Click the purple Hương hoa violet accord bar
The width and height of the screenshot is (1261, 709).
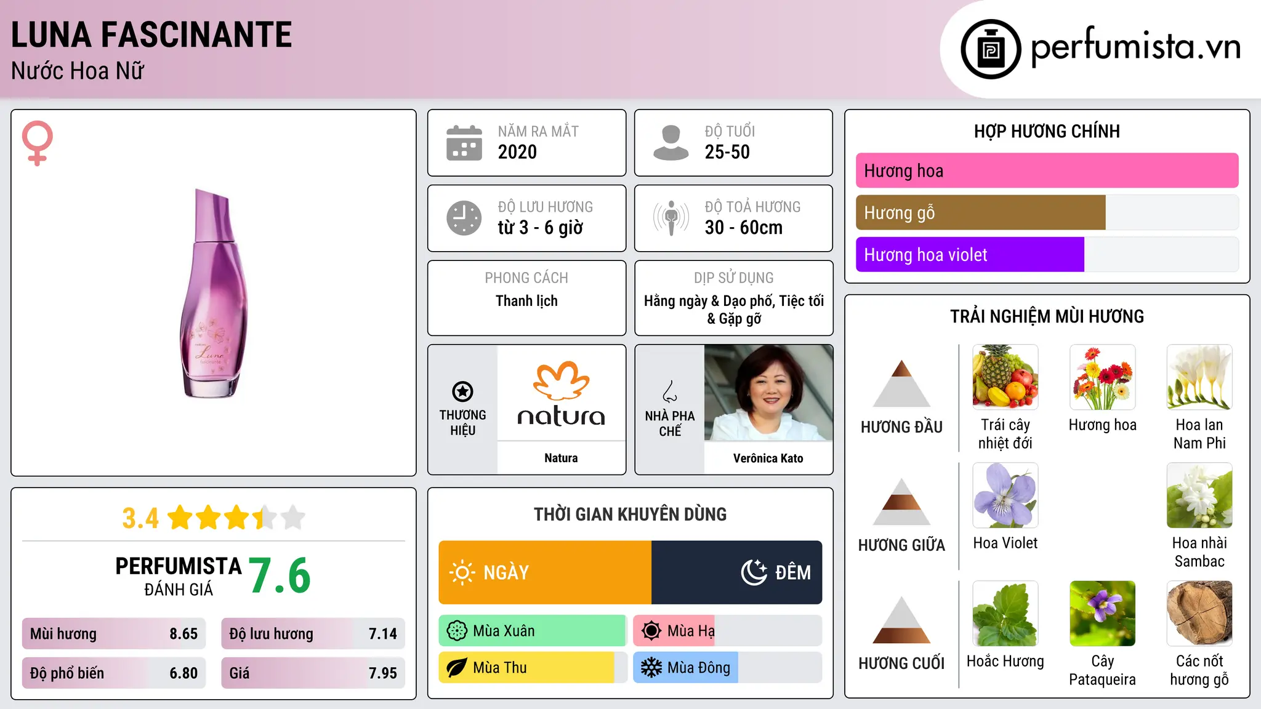(970, 254)
